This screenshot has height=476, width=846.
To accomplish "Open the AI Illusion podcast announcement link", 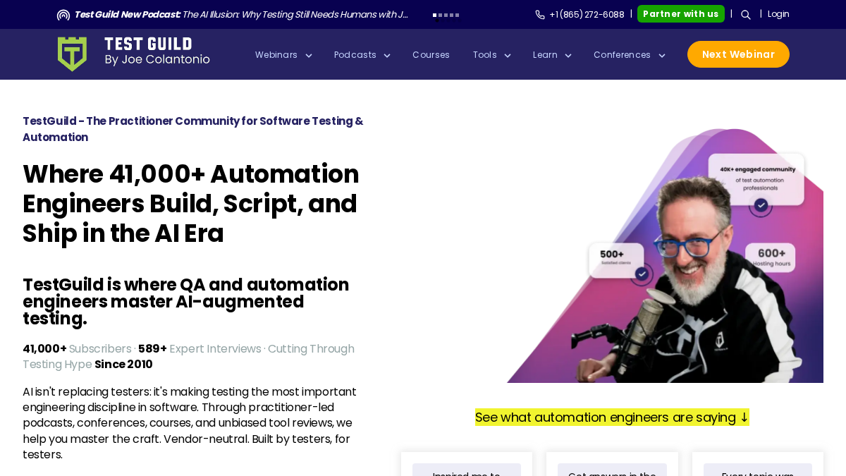I will tap(241, 15).
